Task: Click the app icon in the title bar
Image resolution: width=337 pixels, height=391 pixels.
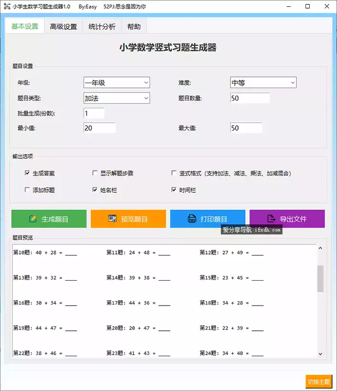Action: (x=7, y=6)
